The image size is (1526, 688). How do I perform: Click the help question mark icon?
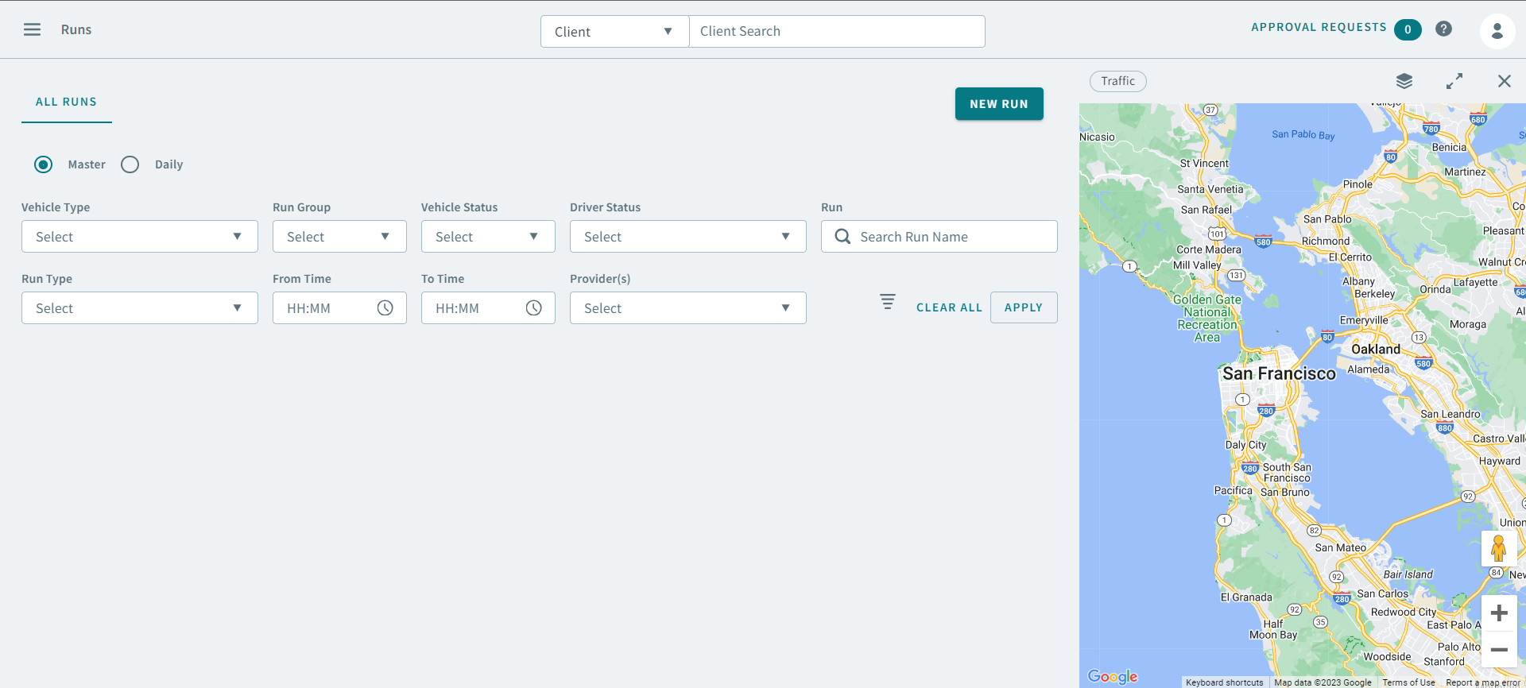point(1443,29)
